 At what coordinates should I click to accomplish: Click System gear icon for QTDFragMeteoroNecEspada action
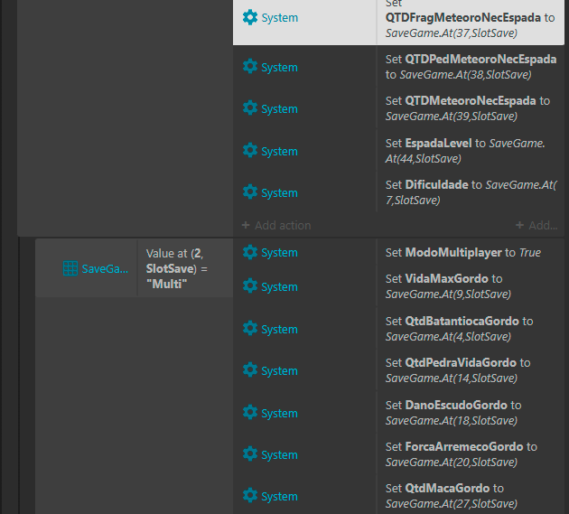250,17
